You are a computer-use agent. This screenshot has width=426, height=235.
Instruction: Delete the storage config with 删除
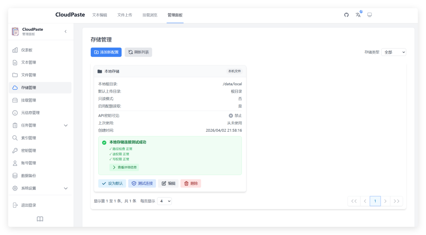tap(191, 183)
